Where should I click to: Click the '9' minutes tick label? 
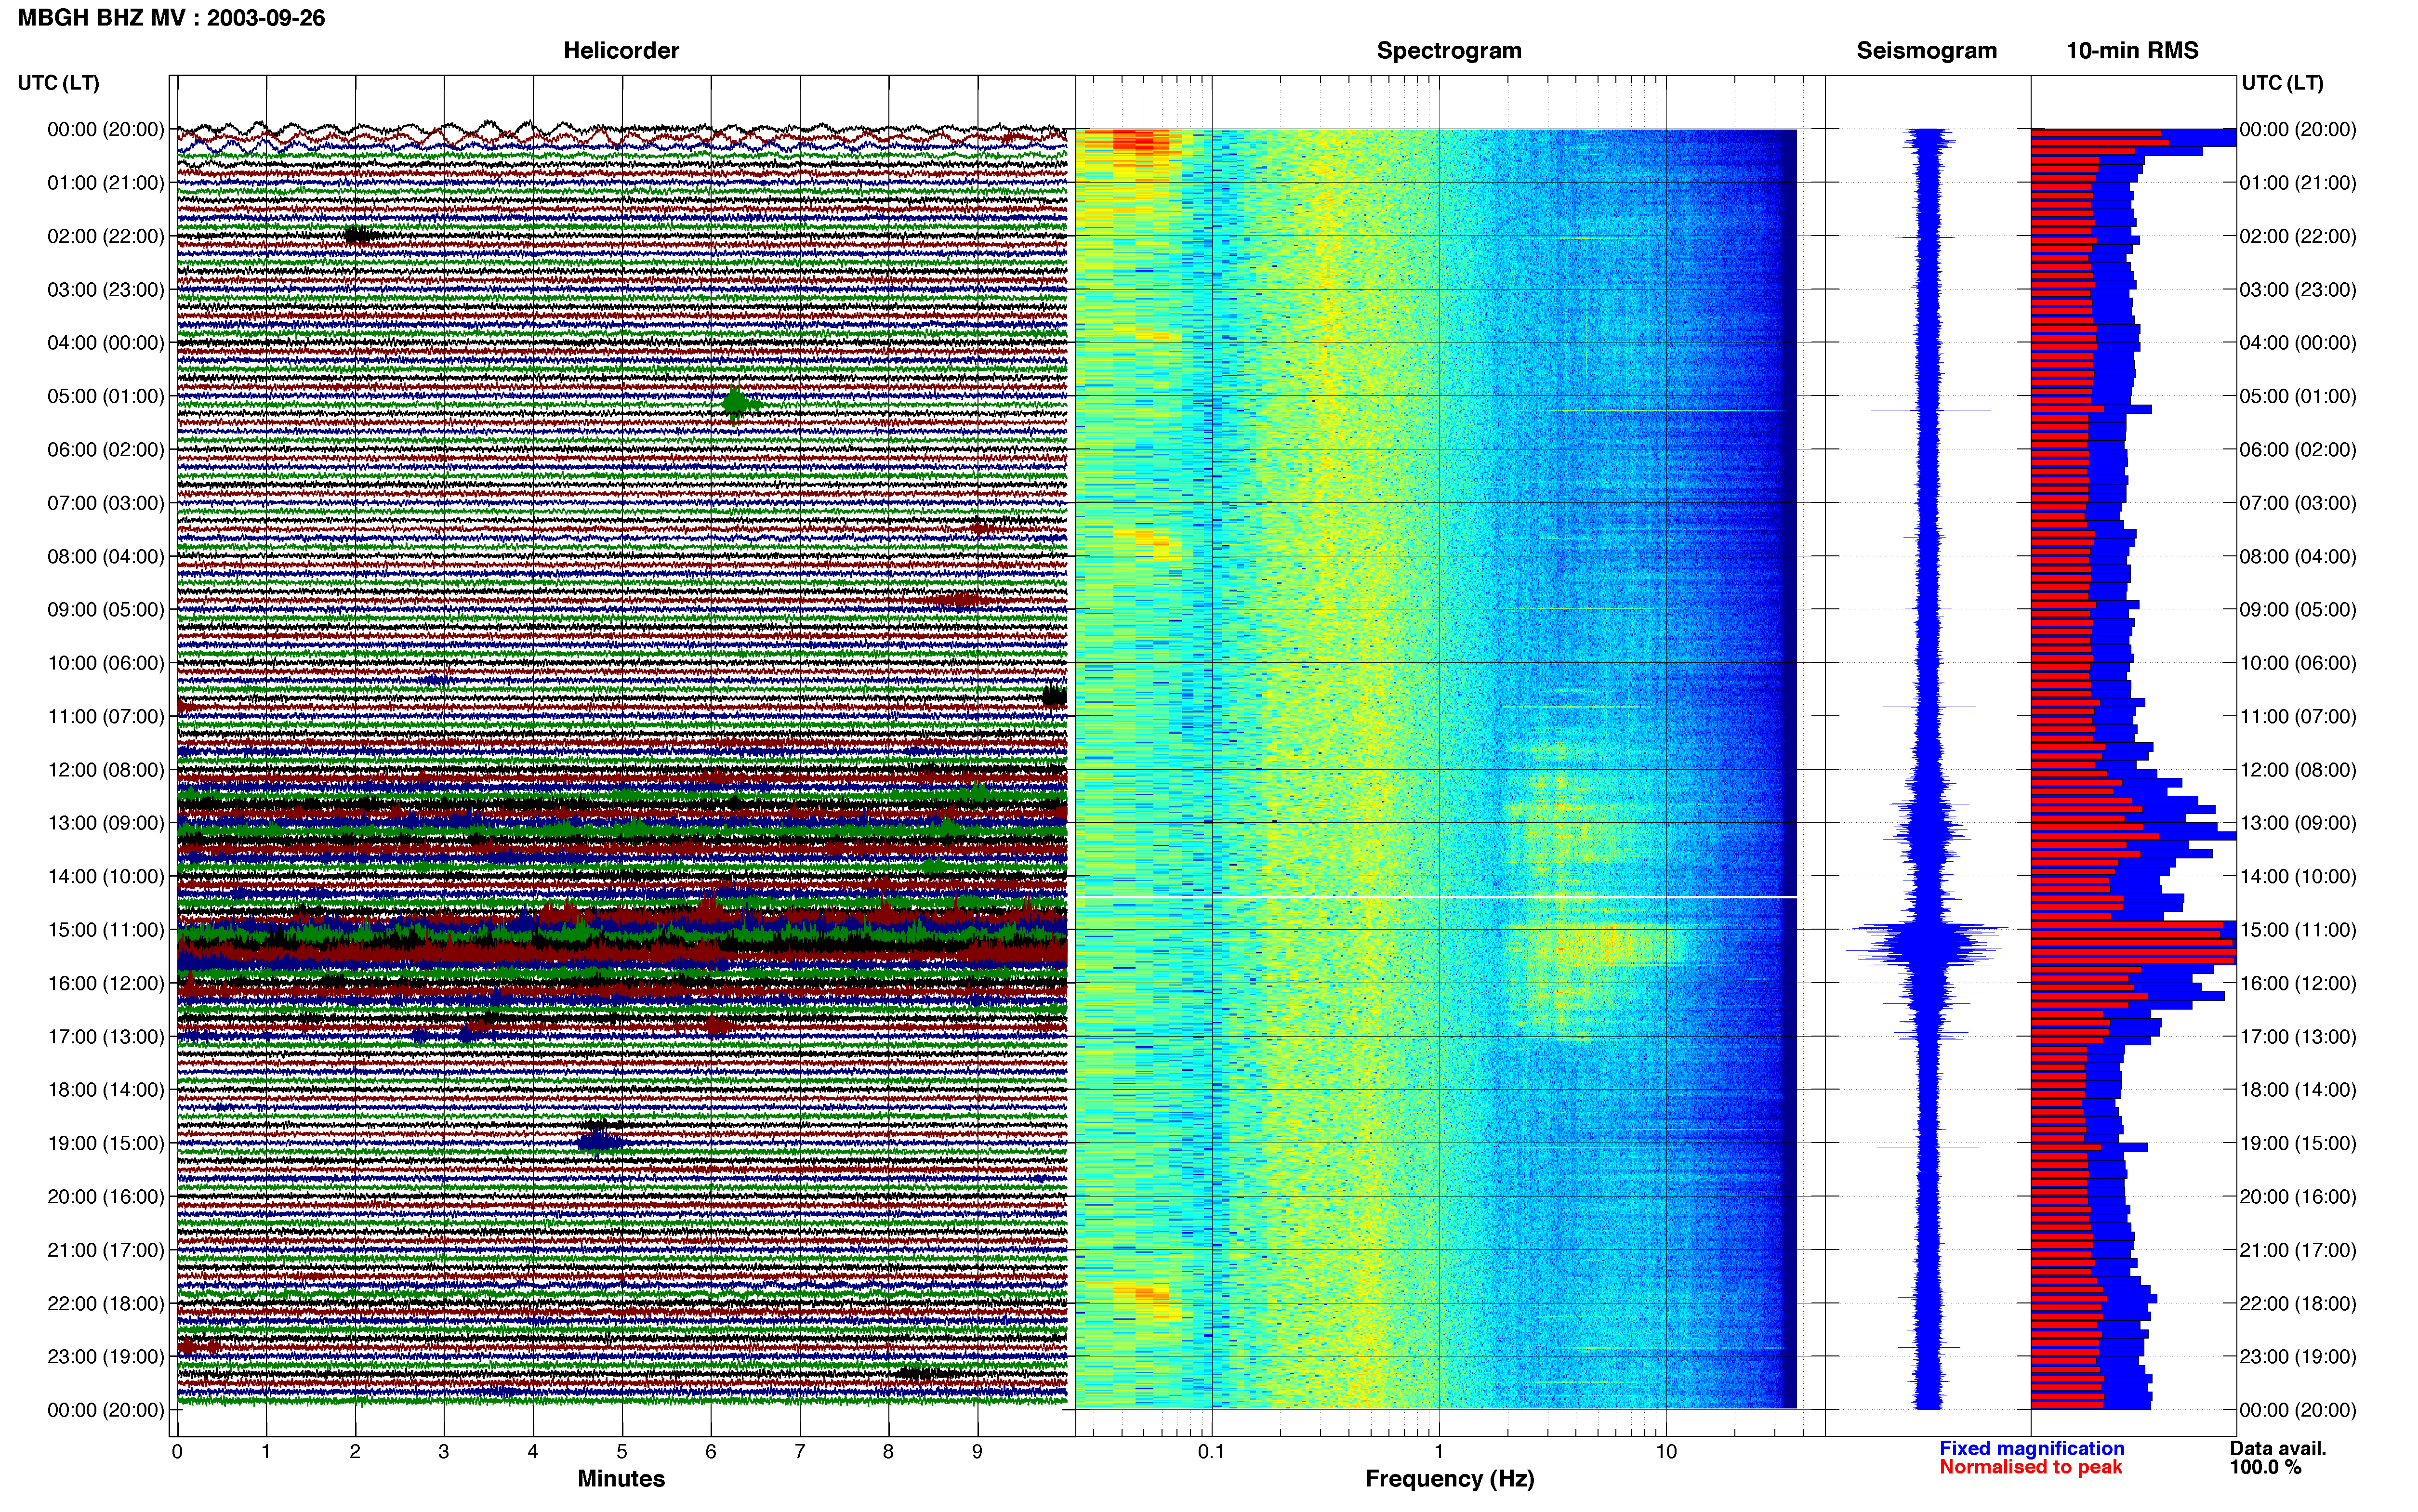pyautogui.click(x=978, y=1451)
